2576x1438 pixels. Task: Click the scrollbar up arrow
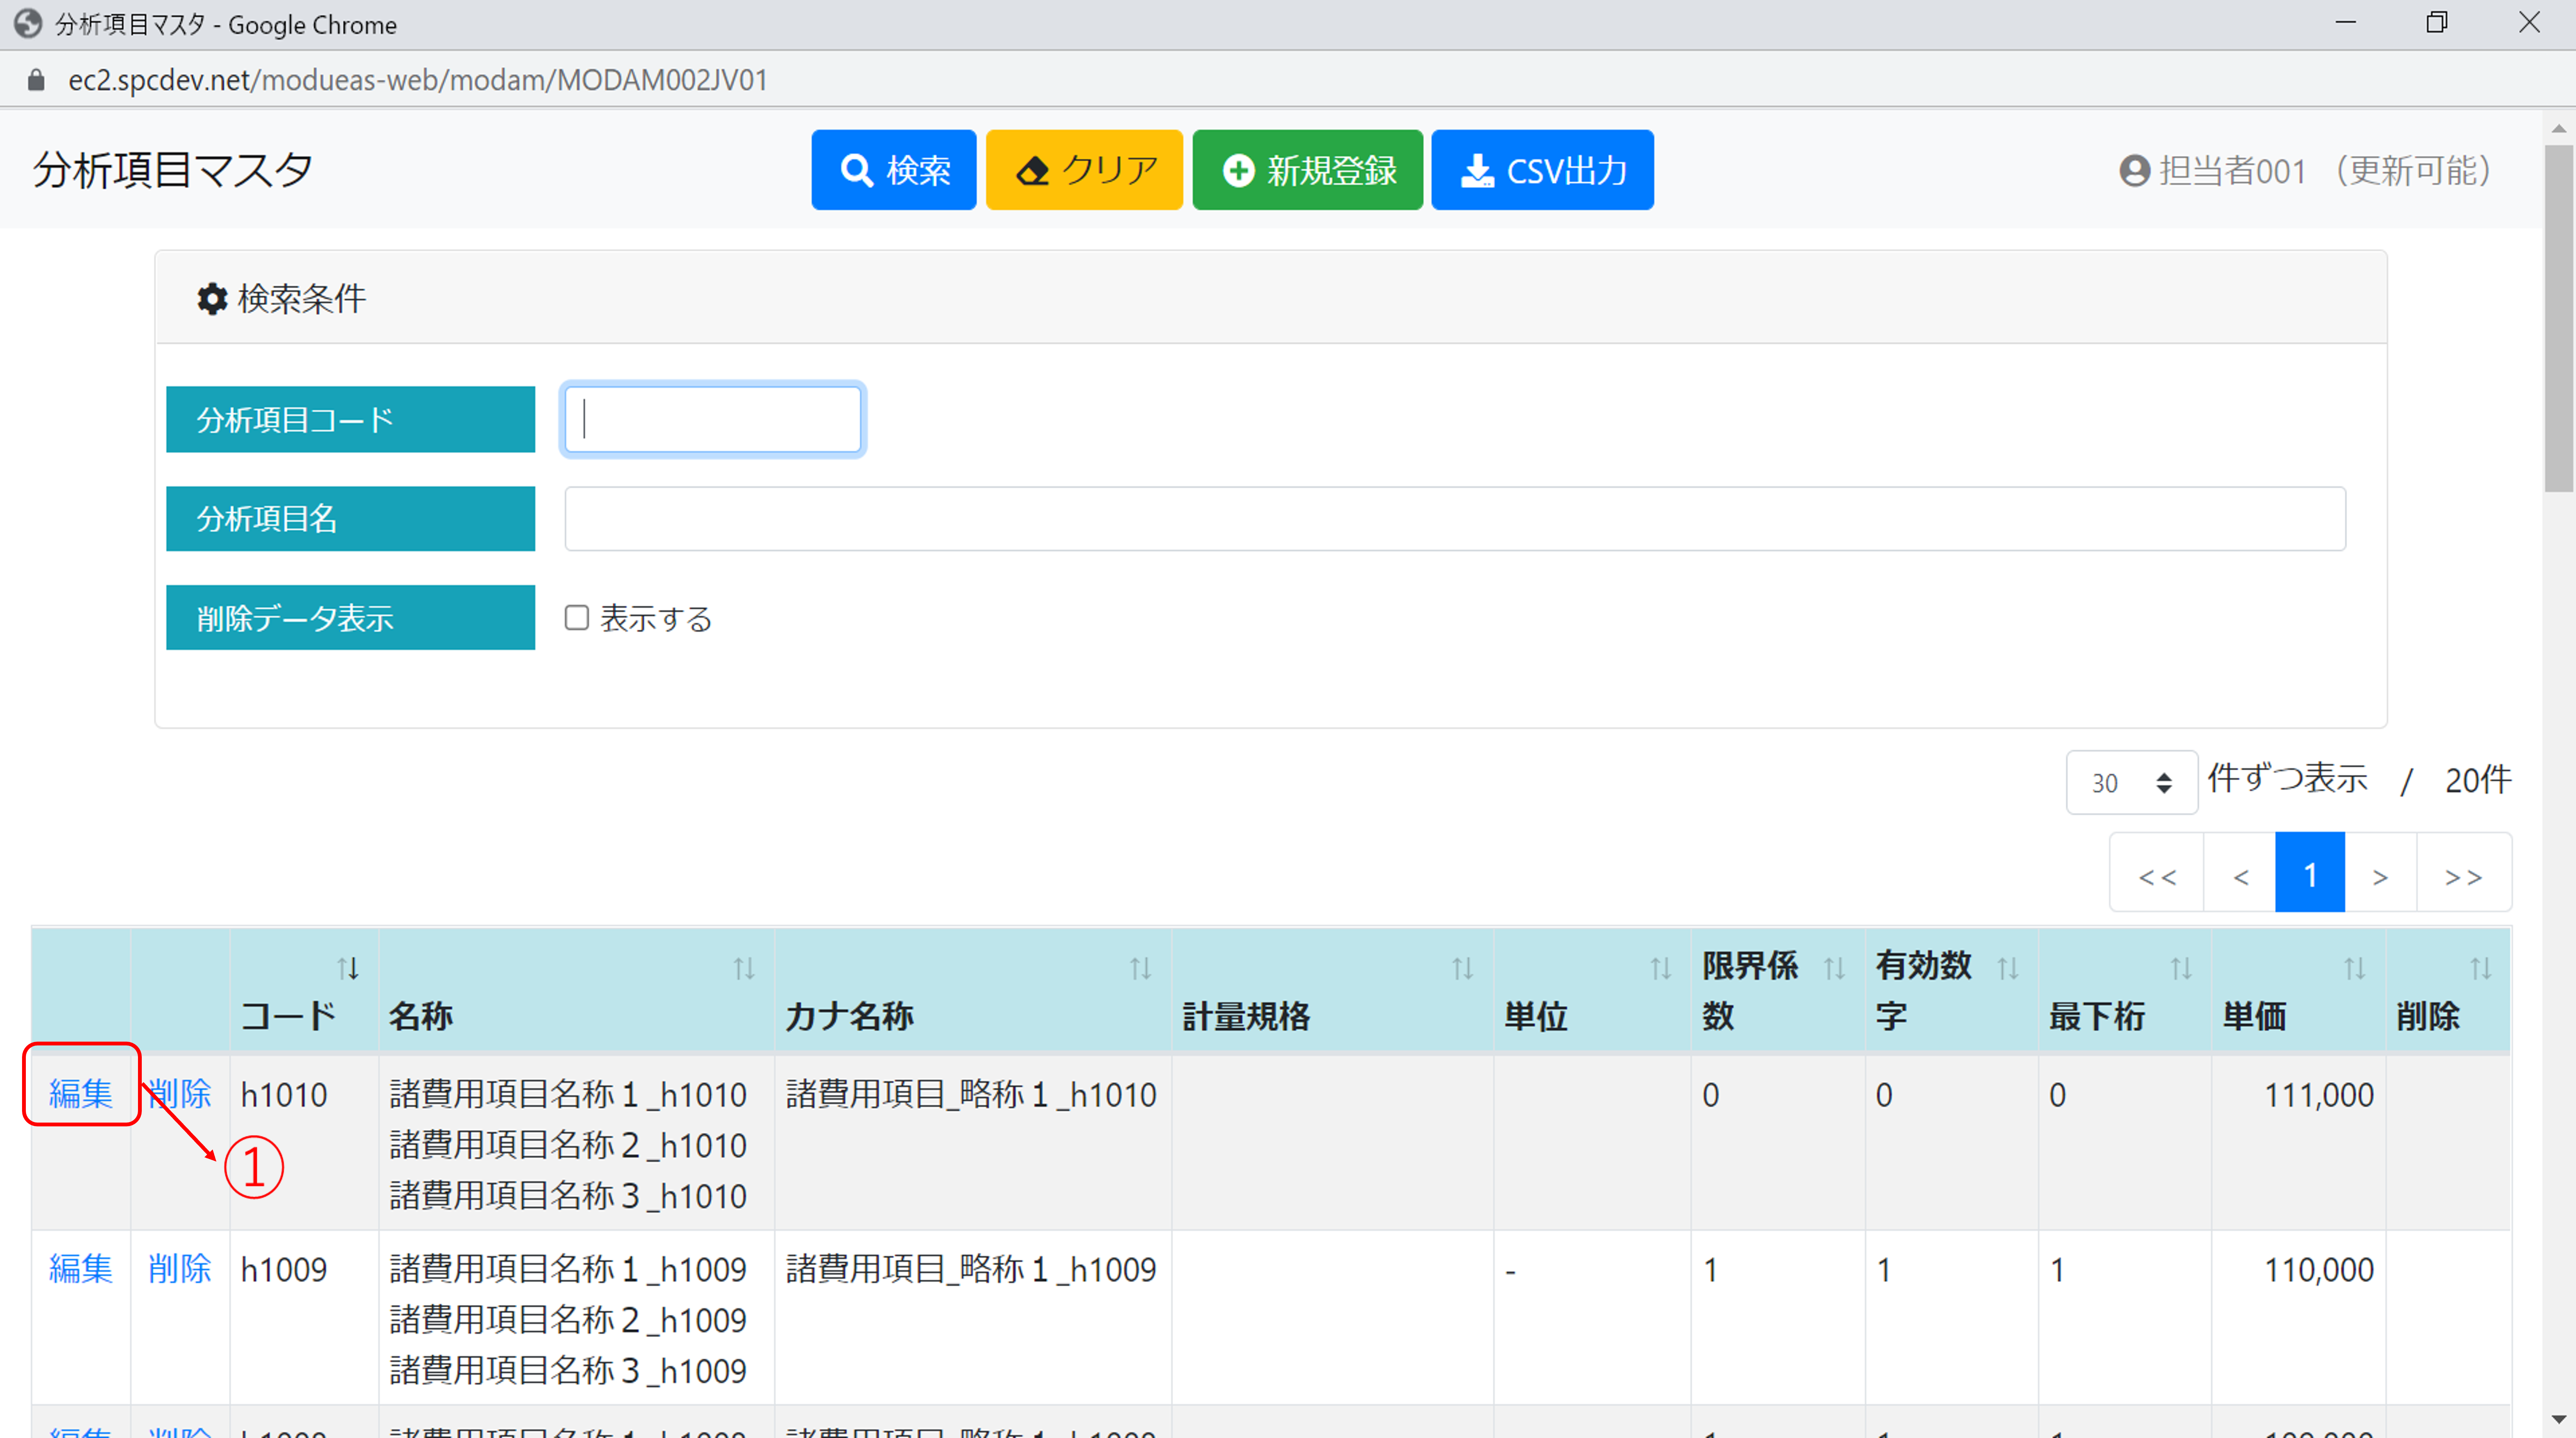2559,129
